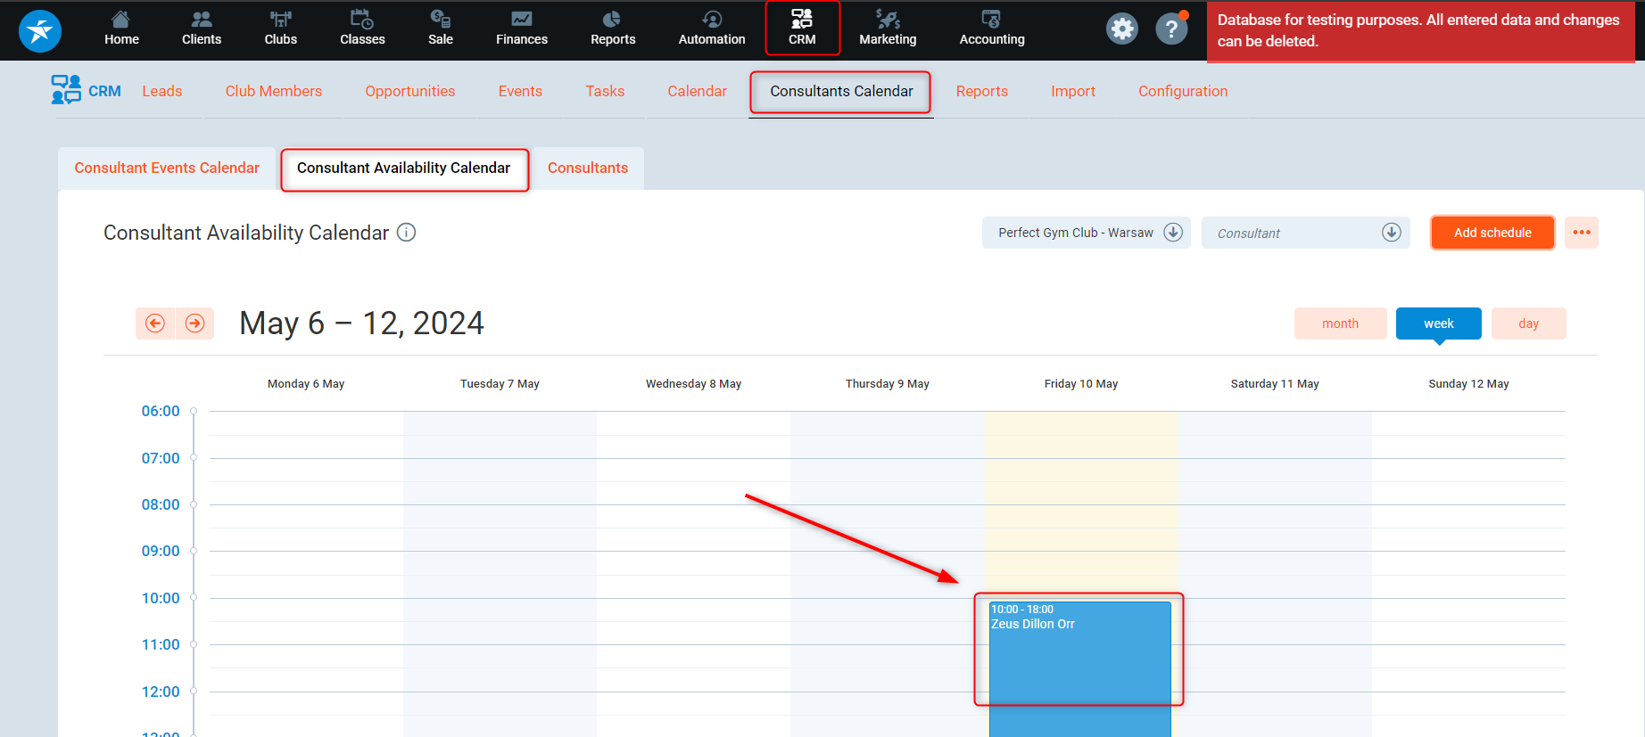Open the Opportunities CRM menu item
This screenshot has width=1645, height=737.
(x=409, y=91)
